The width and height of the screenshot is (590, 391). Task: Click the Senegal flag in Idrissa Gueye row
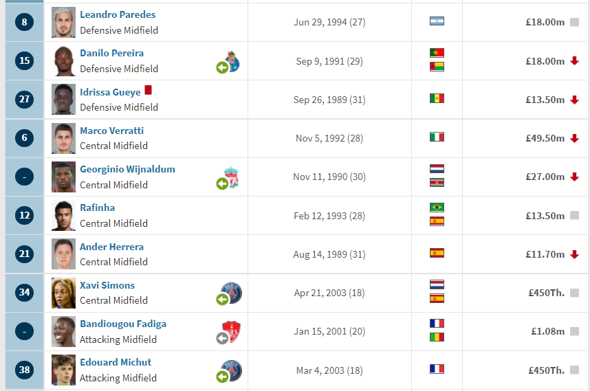coord(437,98)
